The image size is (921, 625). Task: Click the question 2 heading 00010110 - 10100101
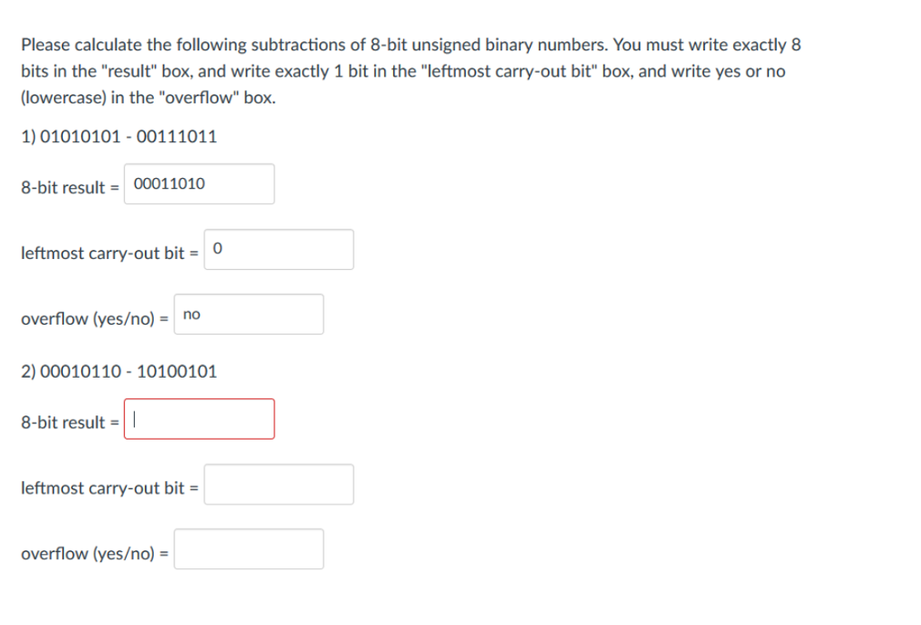point(119,371)
